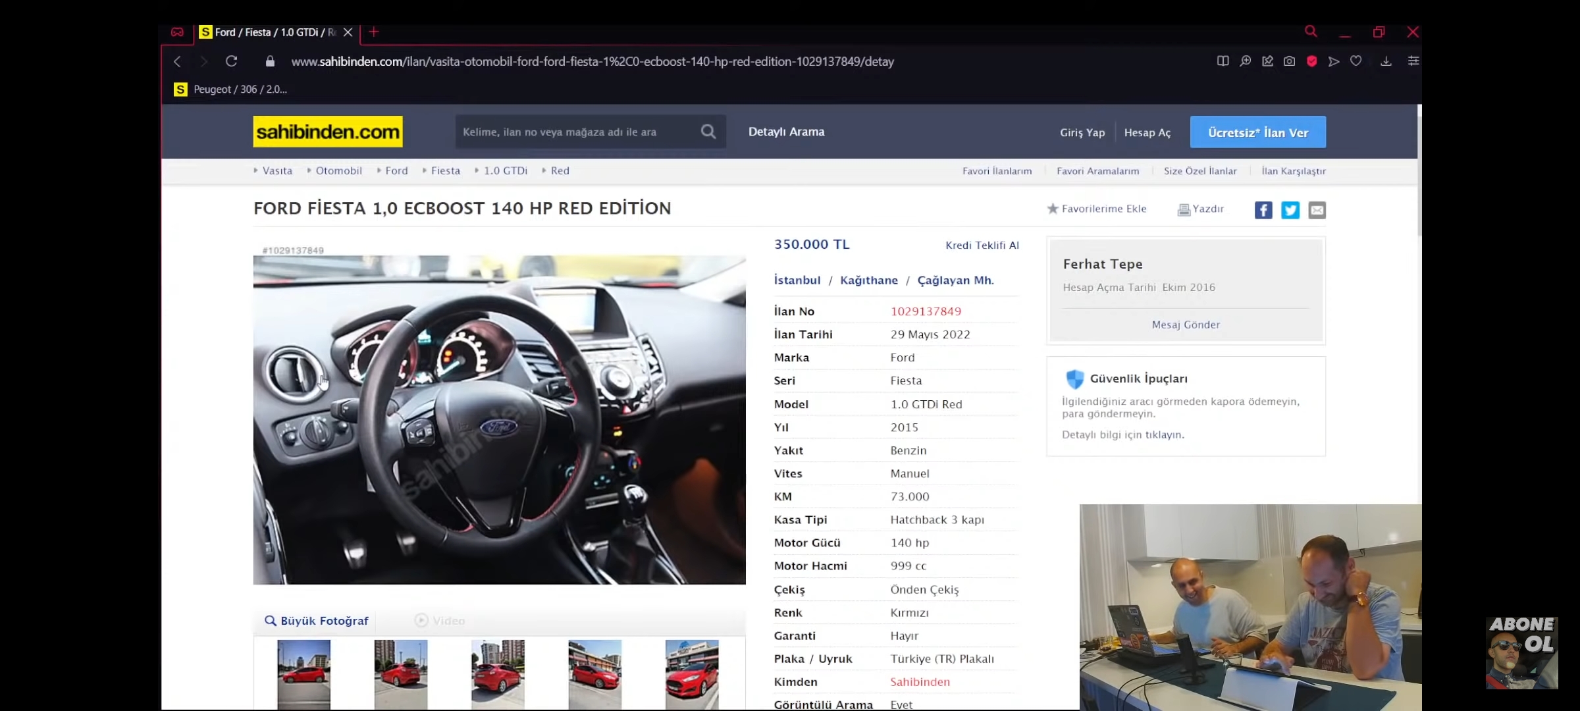
Task: Open the Video tab
Action: [x=440, y=621]
